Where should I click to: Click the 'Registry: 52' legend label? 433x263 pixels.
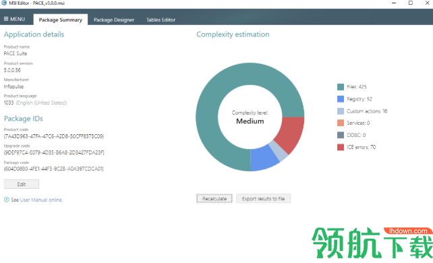tap(359, 99)
